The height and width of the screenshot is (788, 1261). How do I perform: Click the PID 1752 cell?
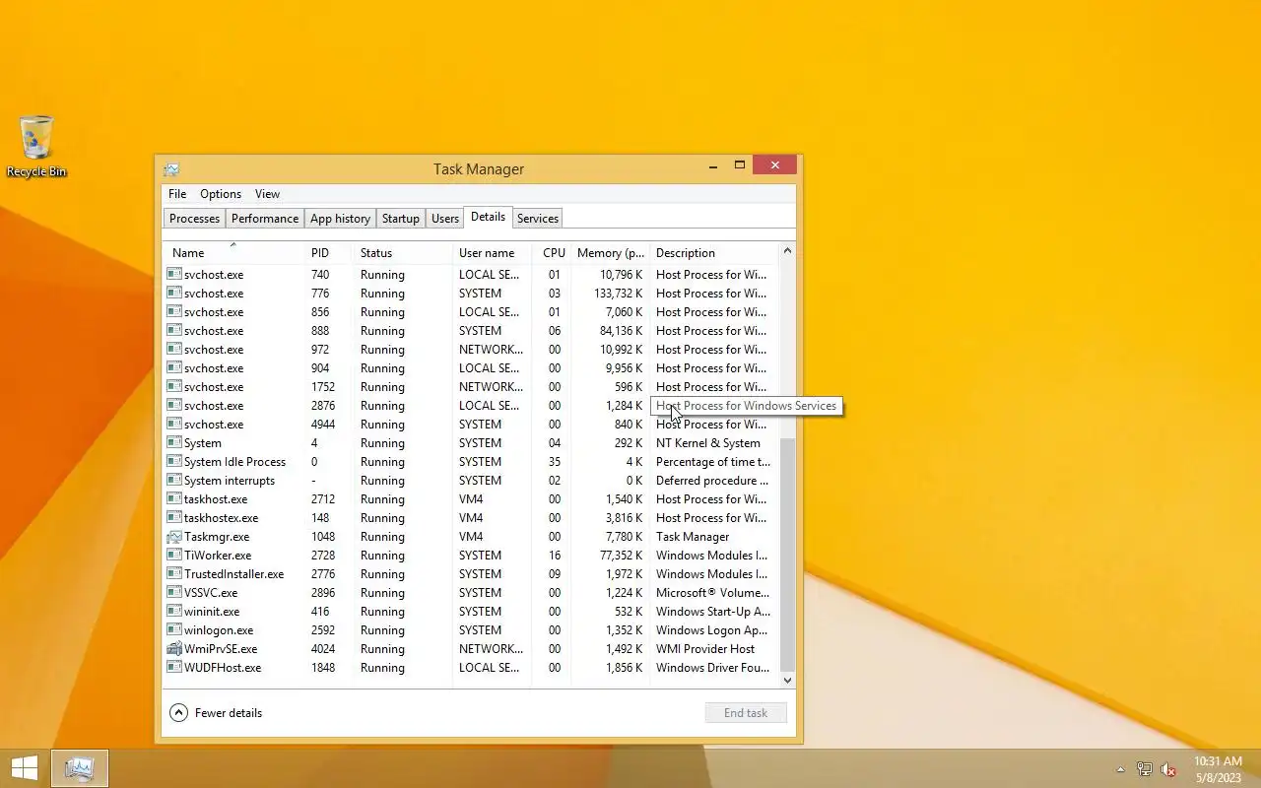coord(323,387)
